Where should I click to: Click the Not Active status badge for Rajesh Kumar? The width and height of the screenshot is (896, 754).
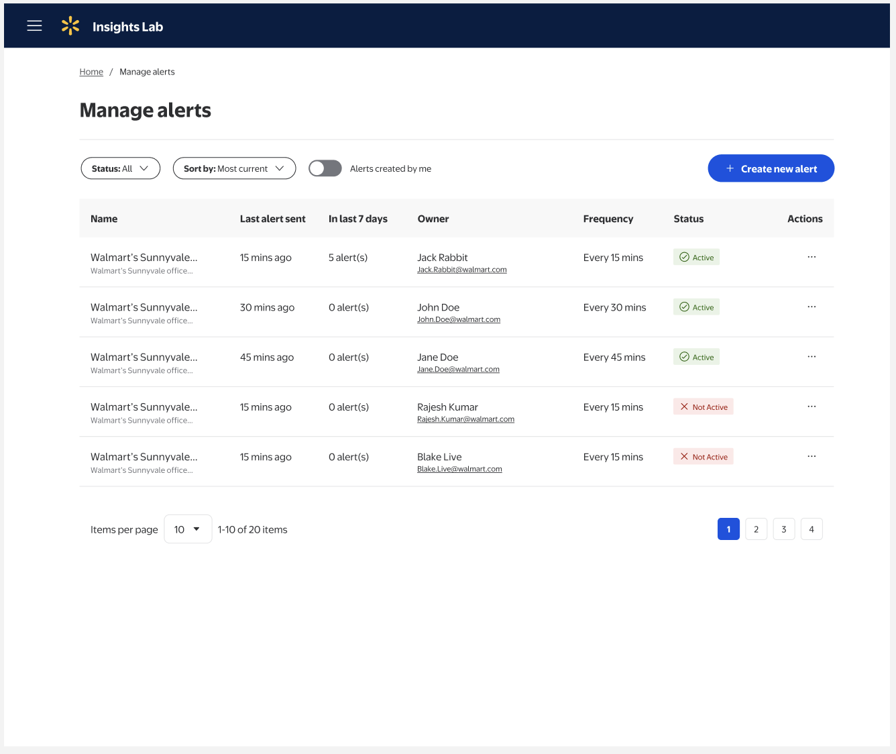704,407
